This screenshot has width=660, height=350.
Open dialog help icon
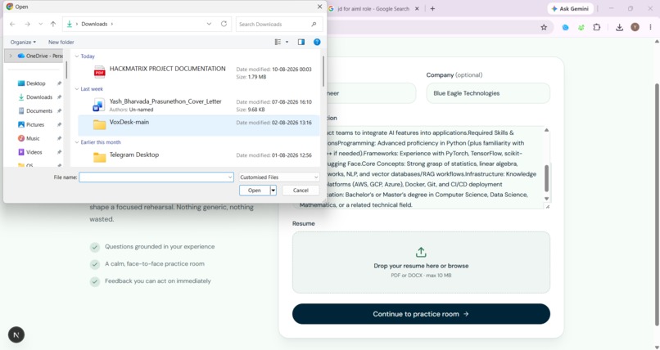[x=317, y=42]
